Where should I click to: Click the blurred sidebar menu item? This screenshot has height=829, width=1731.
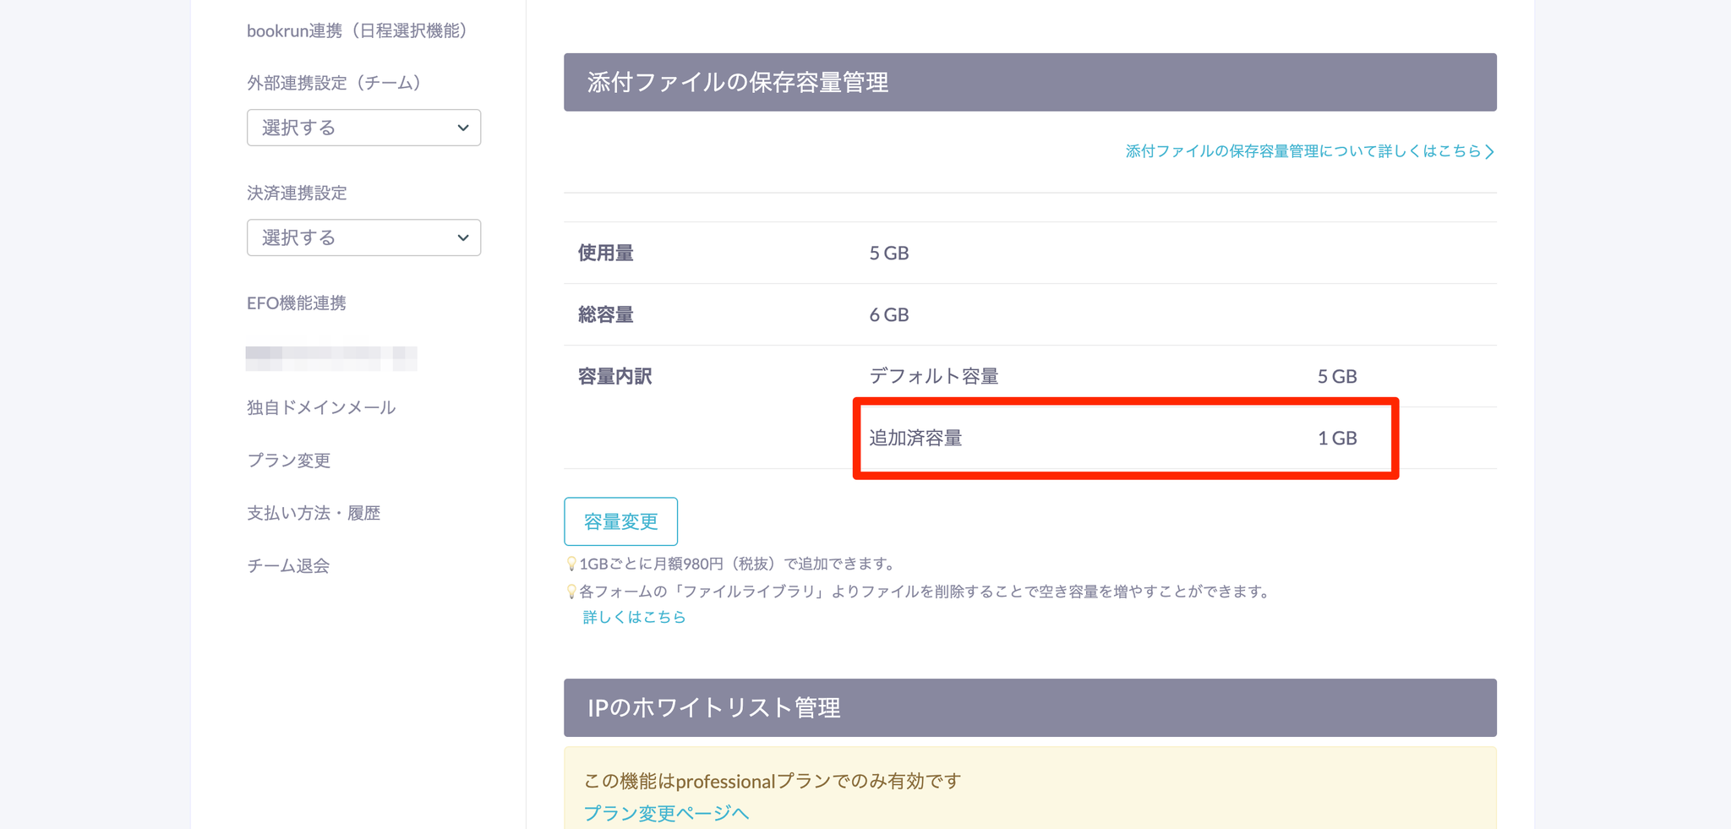coord(331,357)
